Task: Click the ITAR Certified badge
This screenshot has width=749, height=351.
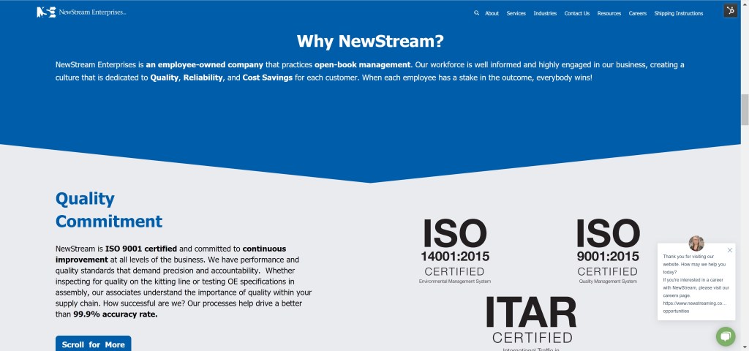Action: (x=531, y=320)
